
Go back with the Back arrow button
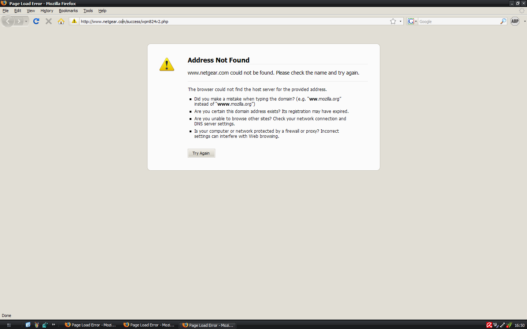pos(8,21)
